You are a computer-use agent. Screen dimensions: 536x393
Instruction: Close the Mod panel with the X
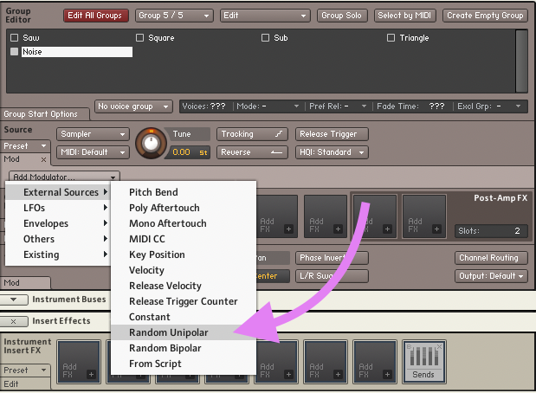tap(44, 160)
